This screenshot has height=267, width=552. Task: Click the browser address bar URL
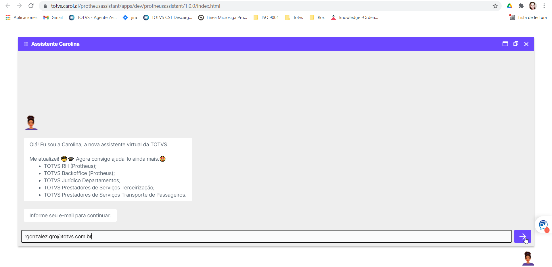136,6
